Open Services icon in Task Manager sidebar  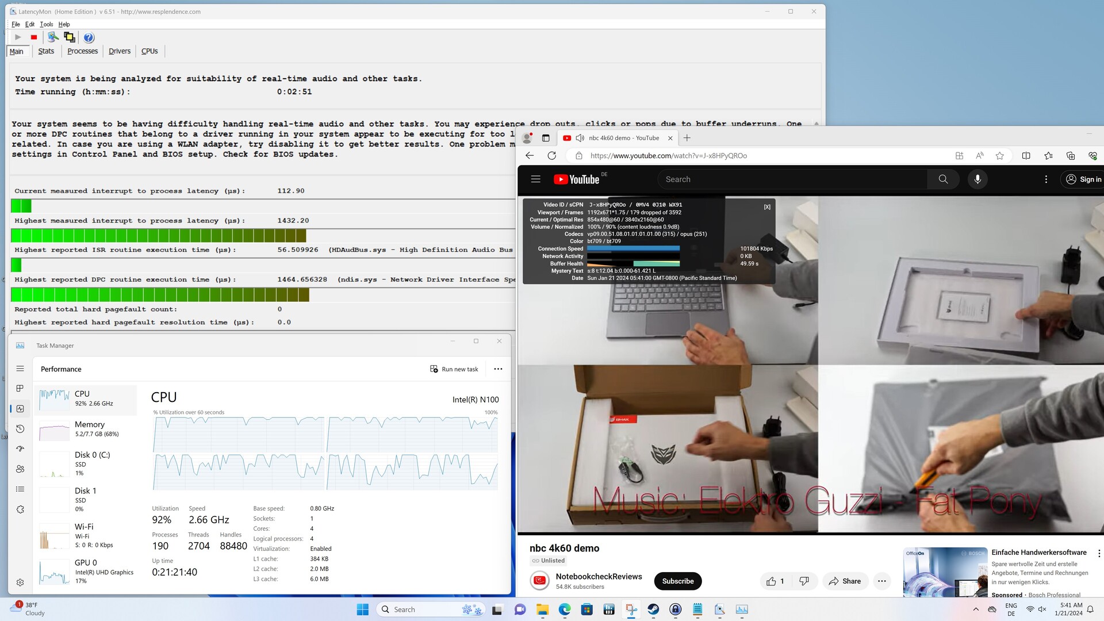point(20,509)
